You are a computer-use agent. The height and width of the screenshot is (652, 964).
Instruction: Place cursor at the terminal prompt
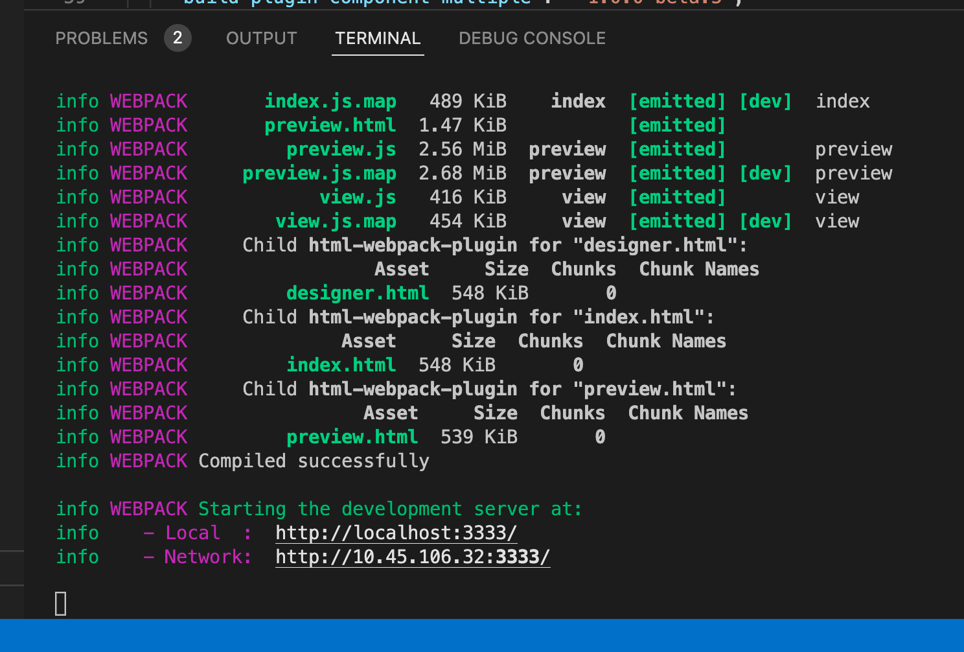click(x=61, y=603)
